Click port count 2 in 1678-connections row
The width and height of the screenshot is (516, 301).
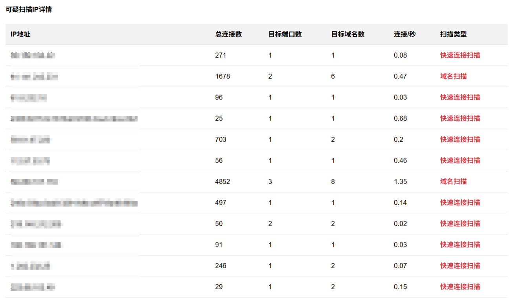coord(270,76)
